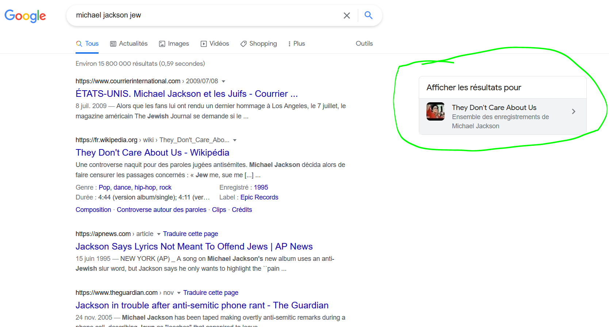Open the Crédits sitelink
Image resolution: width=609 pixels, height=327 pixels.
pyautogui.click(x=242, y=210)
